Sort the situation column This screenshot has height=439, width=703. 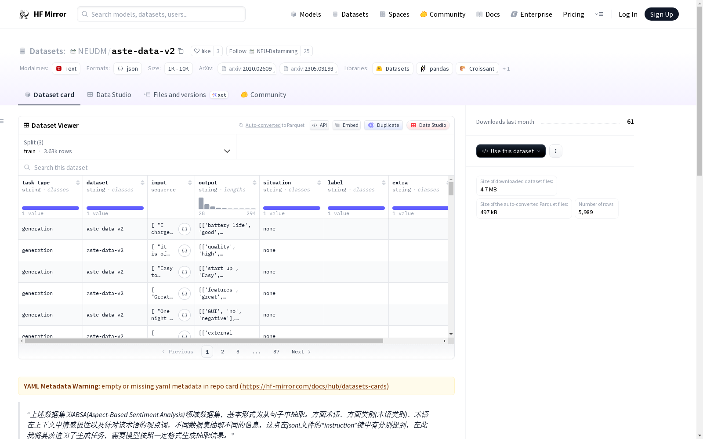[319, 183]
